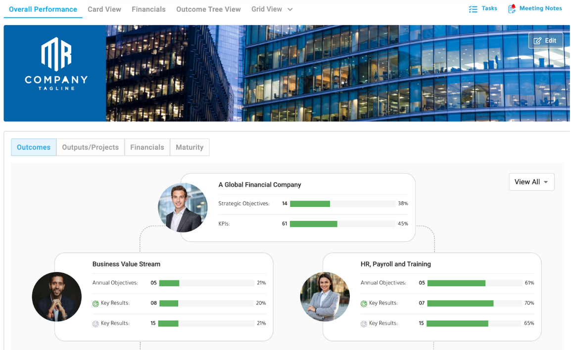
Task: Click the 45% value text
Action: (x=403, y=224)
